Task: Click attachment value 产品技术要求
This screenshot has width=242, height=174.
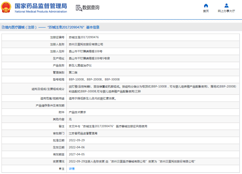Action: (x=77, y=112)
